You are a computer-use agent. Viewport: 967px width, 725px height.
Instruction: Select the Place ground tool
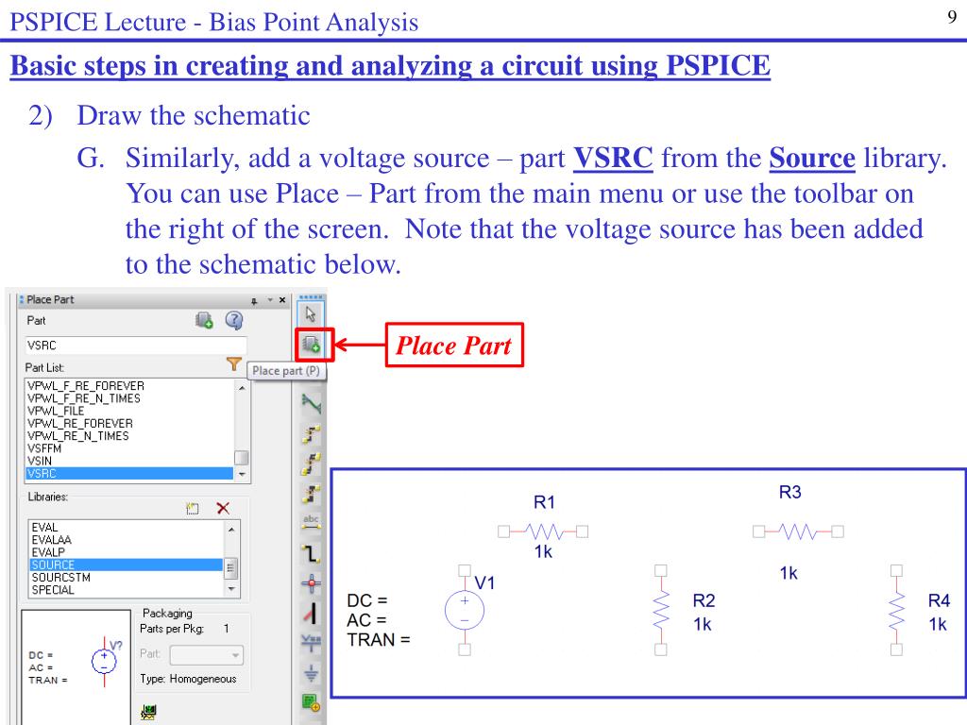(312, 673)
